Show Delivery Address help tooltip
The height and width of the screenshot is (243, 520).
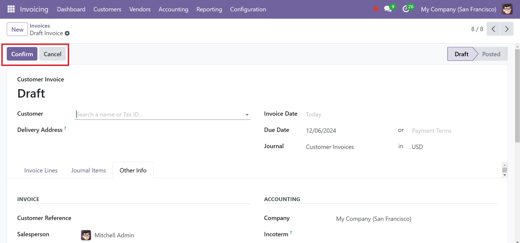[65, 128]
